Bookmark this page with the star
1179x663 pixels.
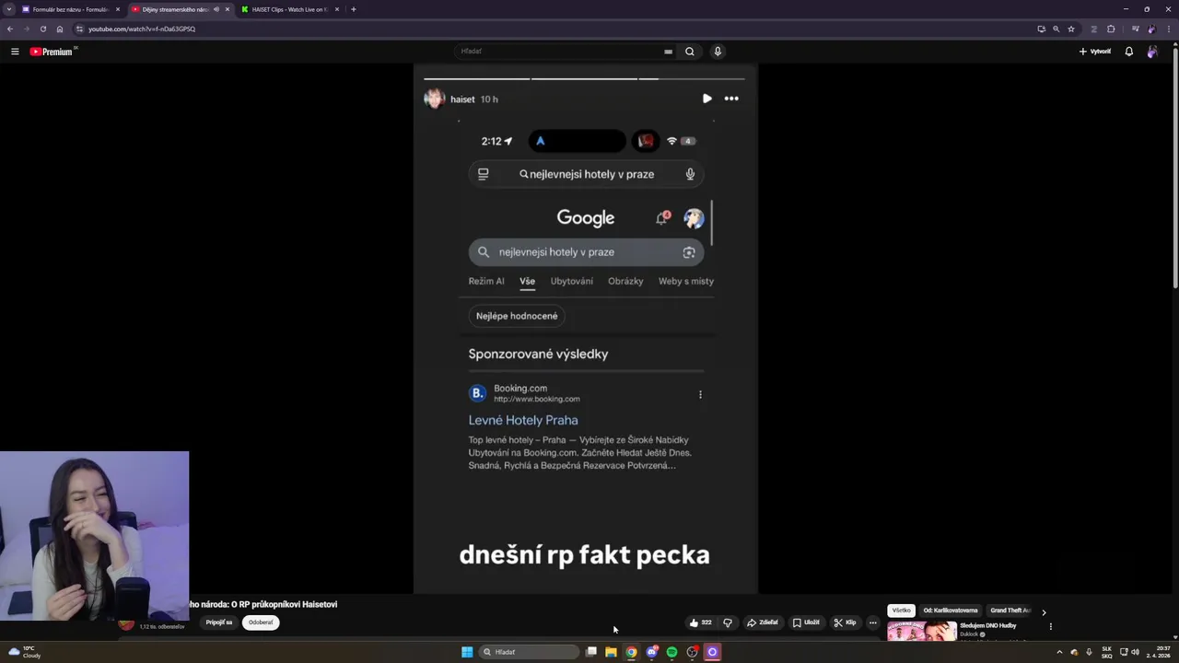(x=1071, y=29)
